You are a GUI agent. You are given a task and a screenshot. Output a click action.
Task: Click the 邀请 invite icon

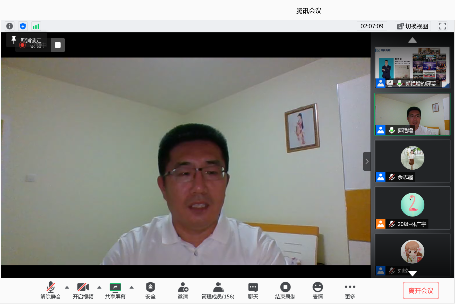183,291
